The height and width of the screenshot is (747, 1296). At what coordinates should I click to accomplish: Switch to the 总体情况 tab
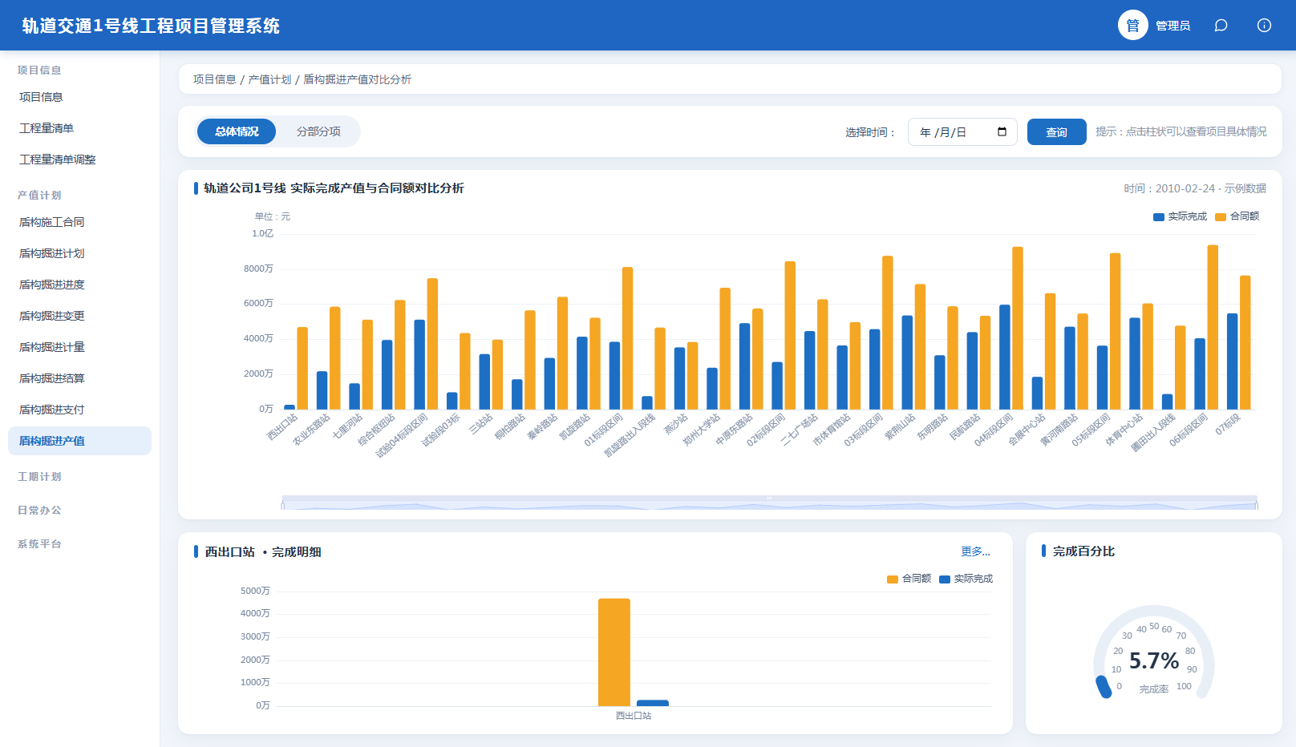pyautogui.click(x=237, y=131)
